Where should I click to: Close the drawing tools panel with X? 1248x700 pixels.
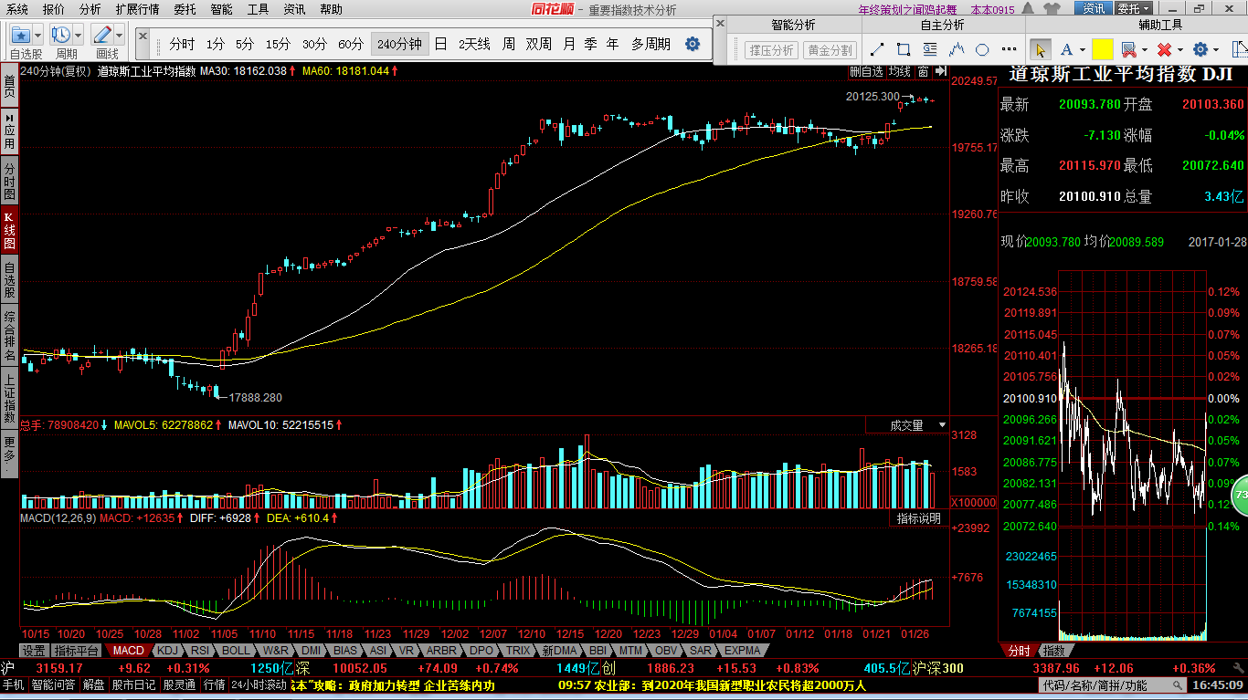point(720,24)
